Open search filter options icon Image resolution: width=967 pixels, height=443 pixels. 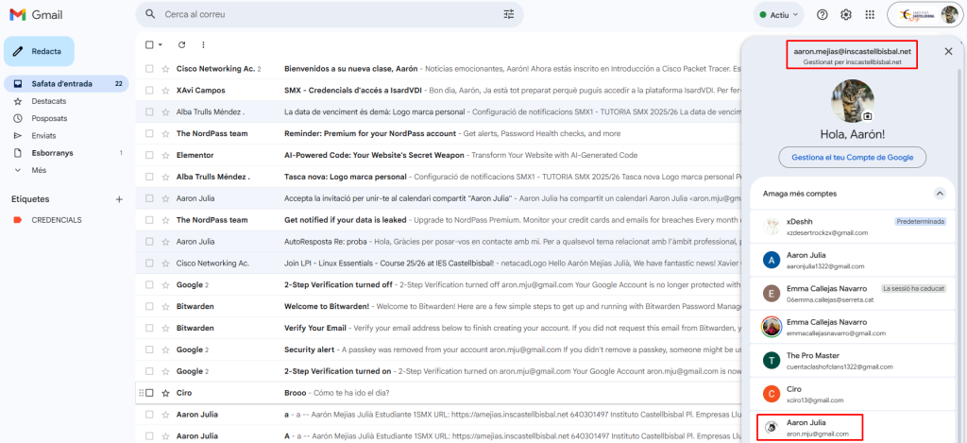coord(510,14)
